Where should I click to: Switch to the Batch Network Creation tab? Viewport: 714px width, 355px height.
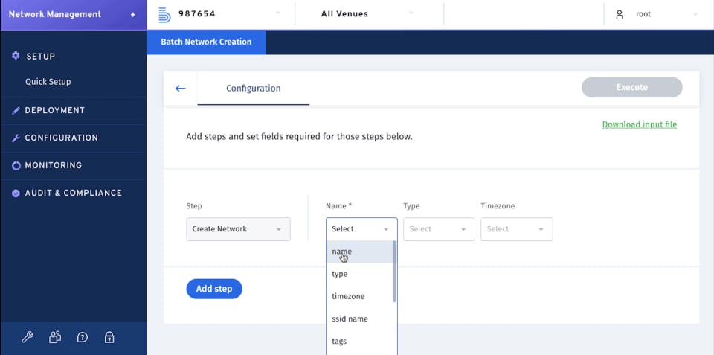pyautogui.click(x=206, y=42)
